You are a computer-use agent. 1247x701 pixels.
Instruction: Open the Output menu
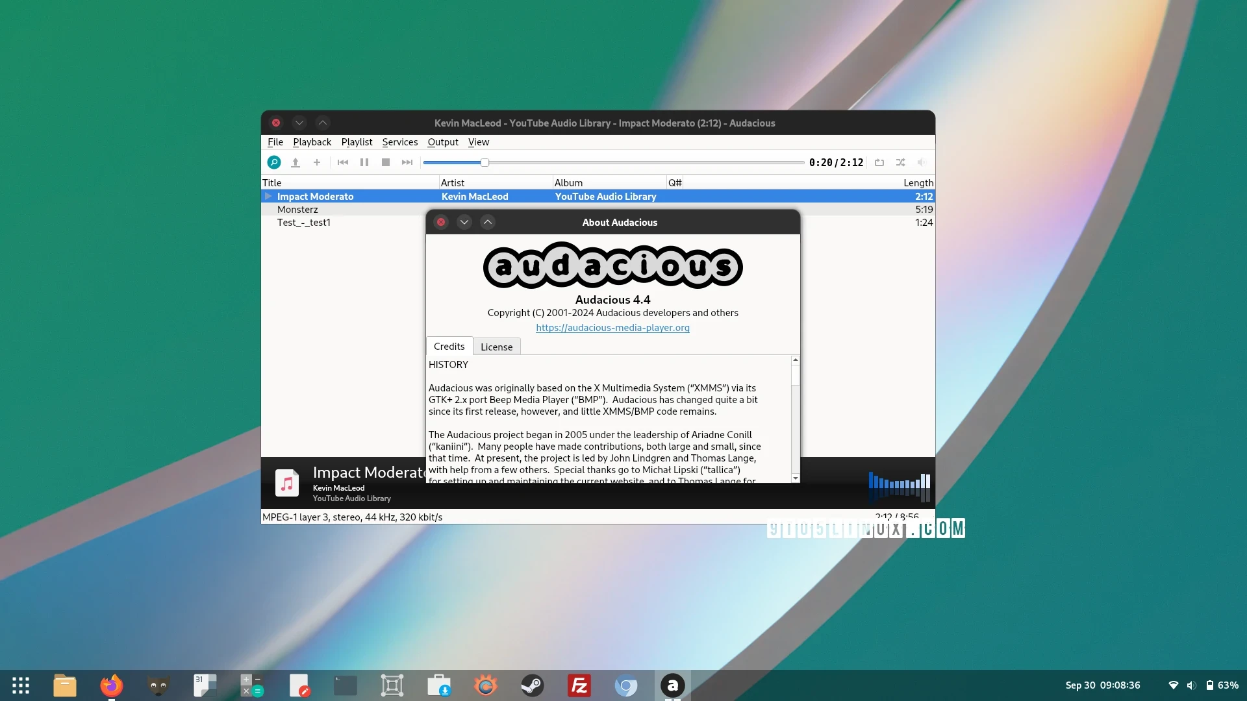443,142
